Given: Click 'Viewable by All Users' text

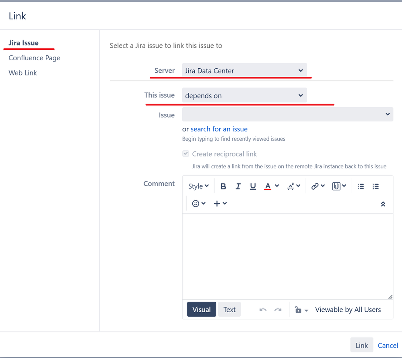Looking at the screenshot, I should [348, 310].
